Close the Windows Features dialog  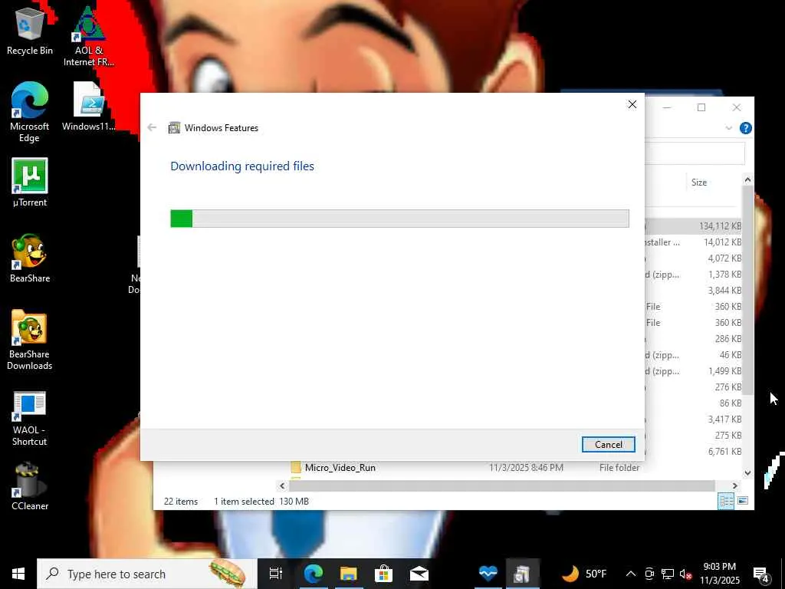tap(632, 104)
